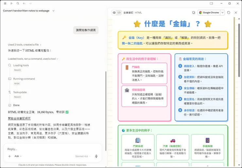Click the clipboard icon beside 金鑰常見的用途

(x=180, y=59)
